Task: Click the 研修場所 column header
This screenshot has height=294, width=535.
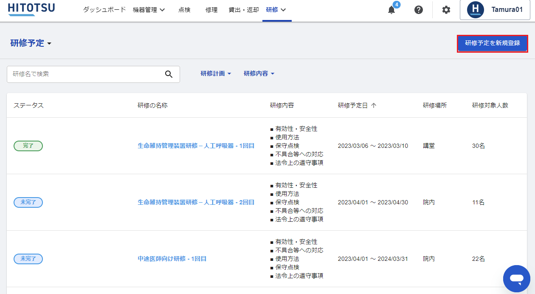Action: tap(435, 105)
